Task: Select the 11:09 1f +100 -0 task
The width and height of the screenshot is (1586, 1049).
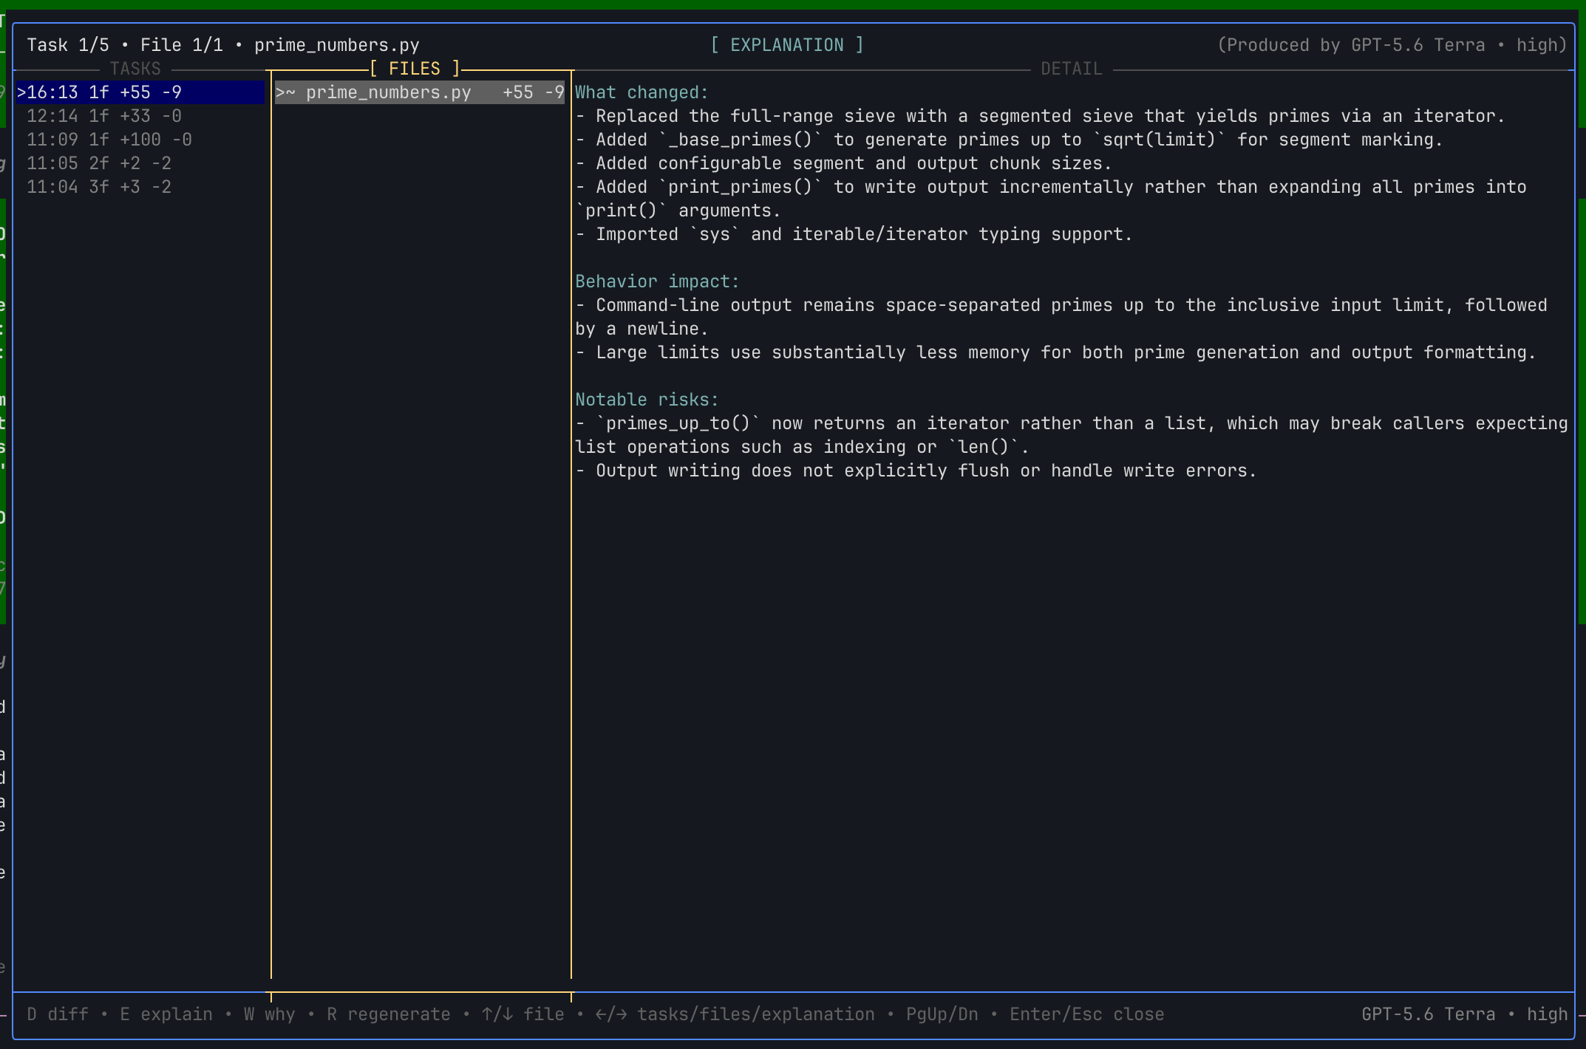Action: click(109, 140)
